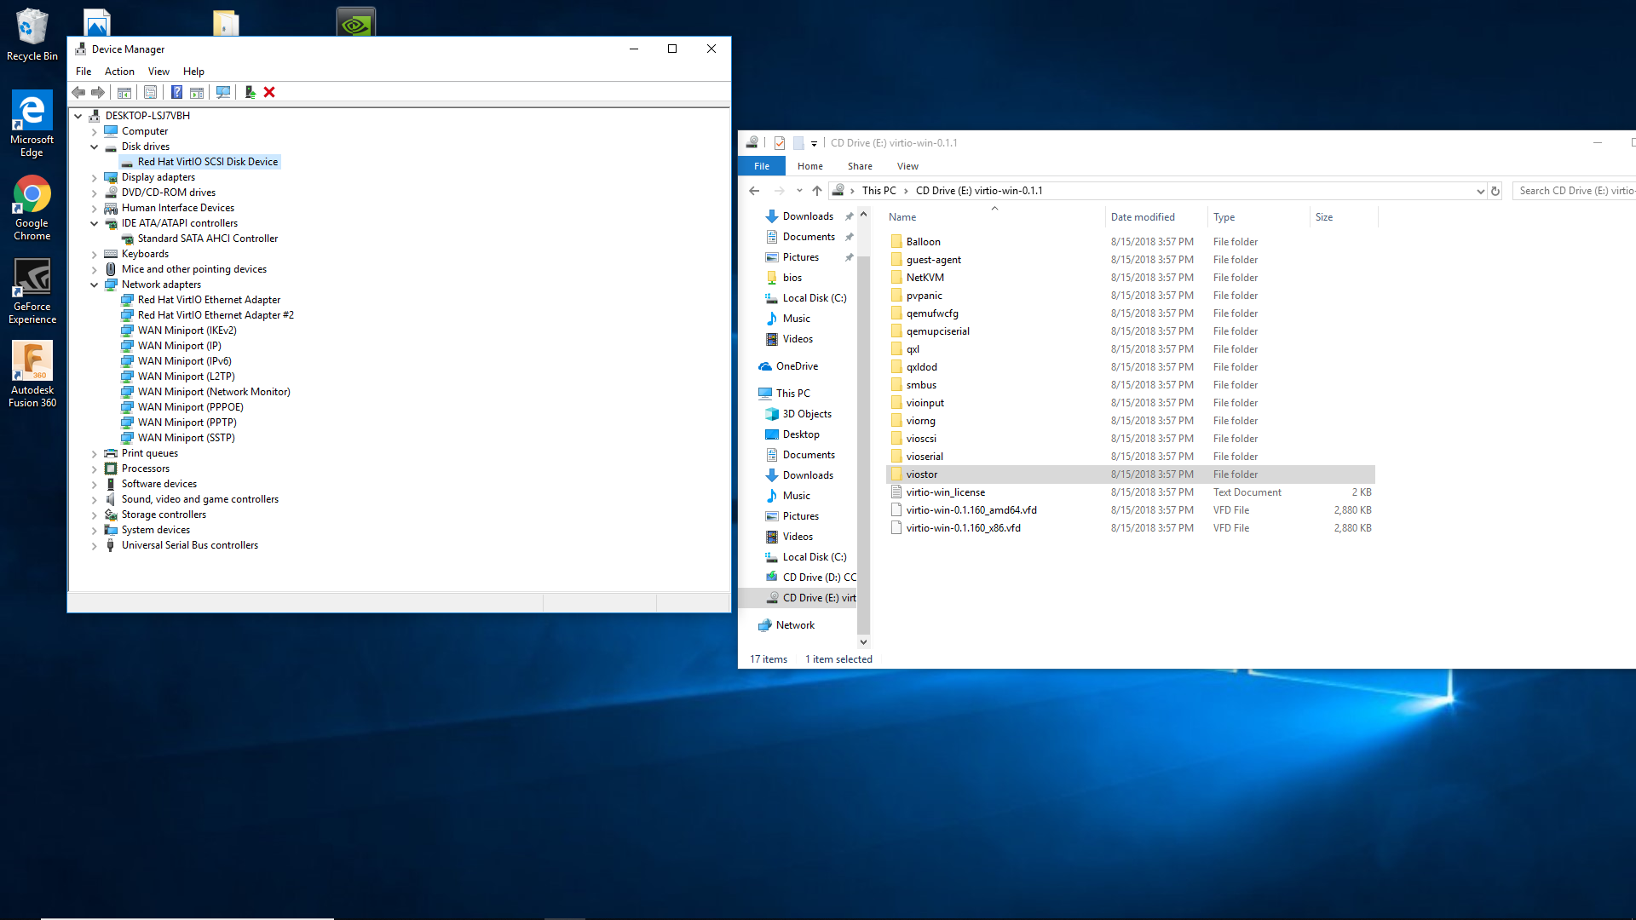Click the navigation pane scrollbar down arrow

(x=863, y=642)
